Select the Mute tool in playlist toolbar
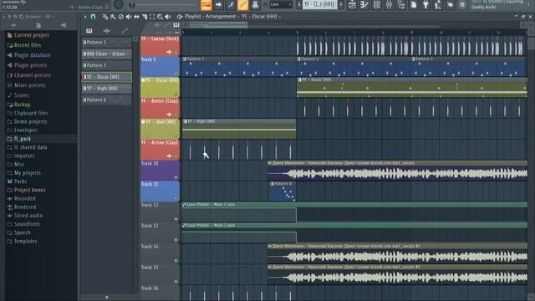Screen dimensions: 535x301 click(x=129, y=17)
